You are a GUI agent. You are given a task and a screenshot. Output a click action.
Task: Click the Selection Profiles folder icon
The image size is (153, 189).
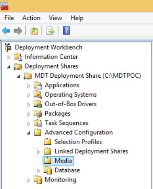click(48, 142)
